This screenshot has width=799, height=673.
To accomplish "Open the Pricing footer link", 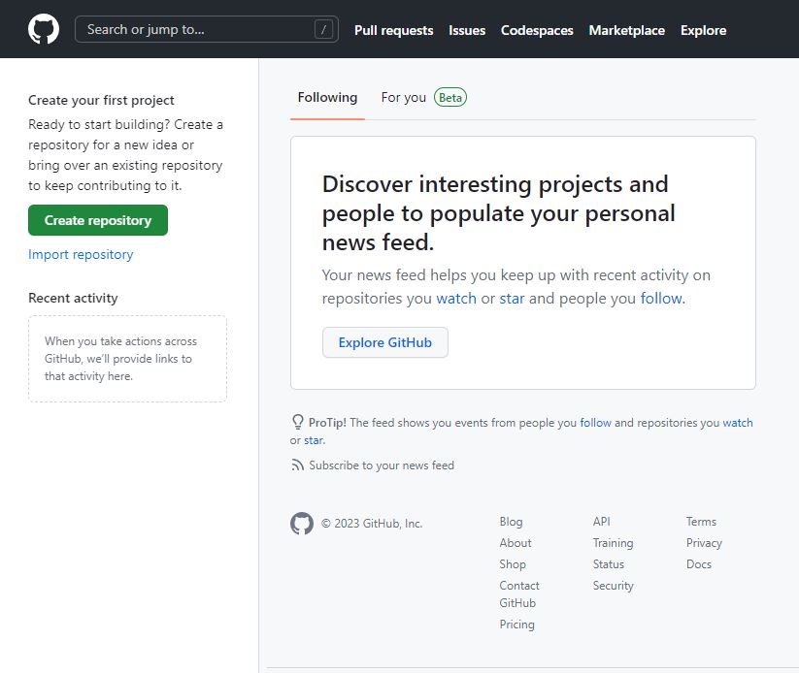I will point(516,625).
